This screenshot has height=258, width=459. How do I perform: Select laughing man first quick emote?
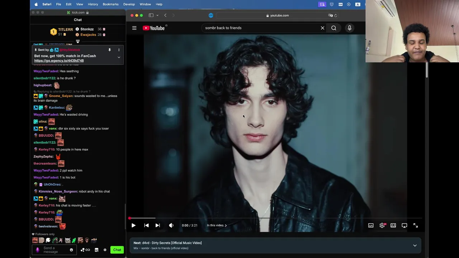[35, 240]
